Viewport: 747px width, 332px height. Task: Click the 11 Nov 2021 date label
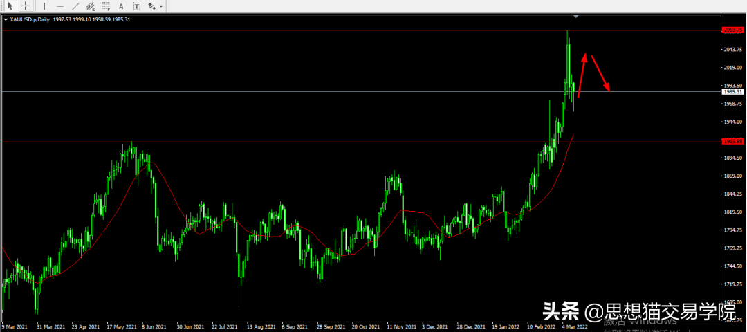point(400,327)
